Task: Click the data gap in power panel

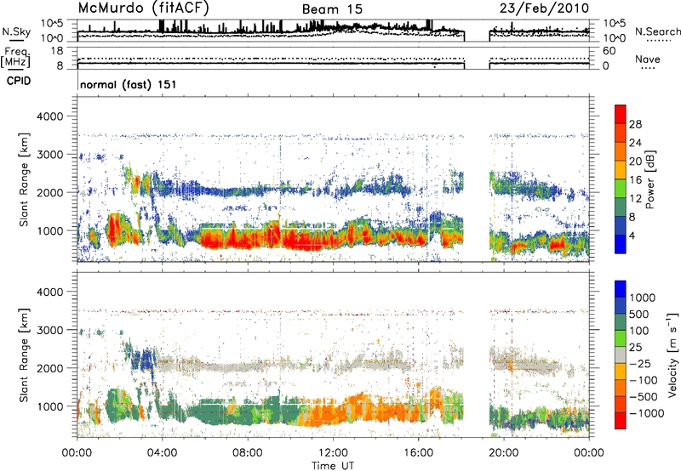Action: (x=477, y=179)
